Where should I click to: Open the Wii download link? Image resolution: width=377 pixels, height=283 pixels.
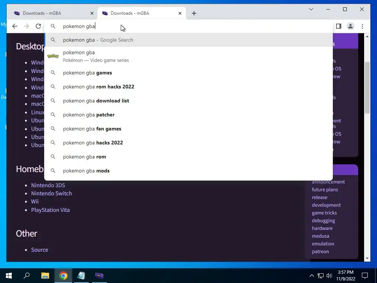point(35,202)
